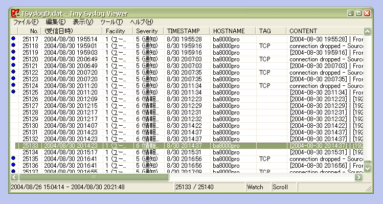Click timestamp 8/30 20:15:31
Image resolution: width=383 pixels, height=204 pixels.
[x=185, y=152]
